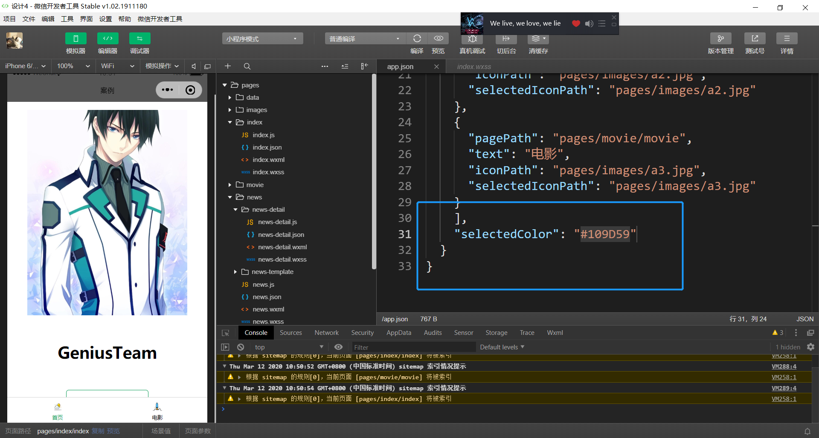The height and width of the screenshot is (438, 819).
Task: Collapse the pages folder
Action: pos(225,85)
